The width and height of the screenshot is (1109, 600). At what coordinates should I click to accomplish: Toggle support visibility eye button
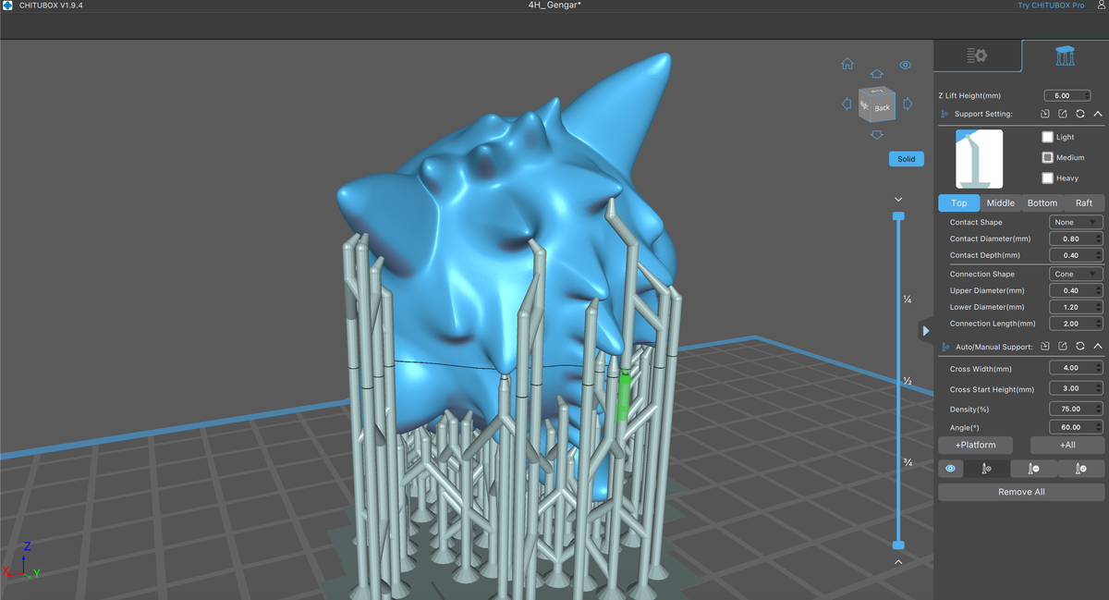coord(950,469)
